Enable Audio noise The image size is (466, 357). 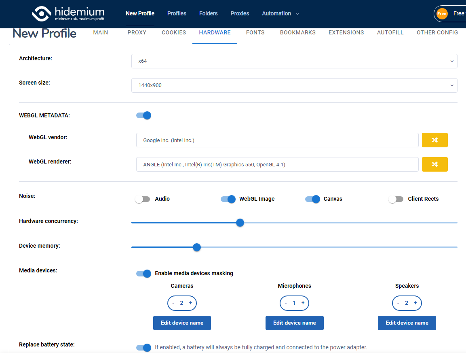[142, 199]
